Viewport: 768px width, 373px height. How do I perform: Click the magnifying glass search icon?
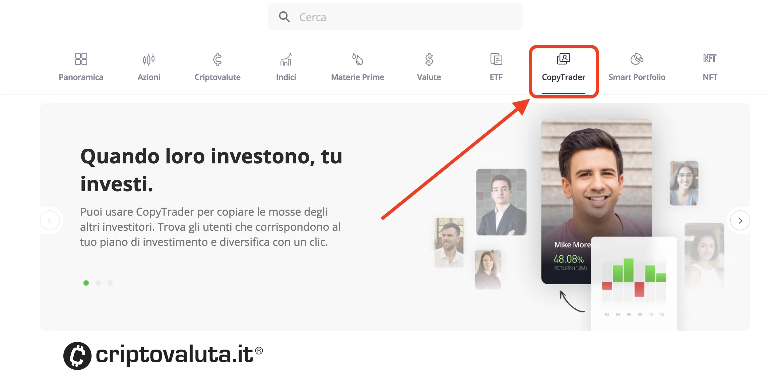point(284,17)
